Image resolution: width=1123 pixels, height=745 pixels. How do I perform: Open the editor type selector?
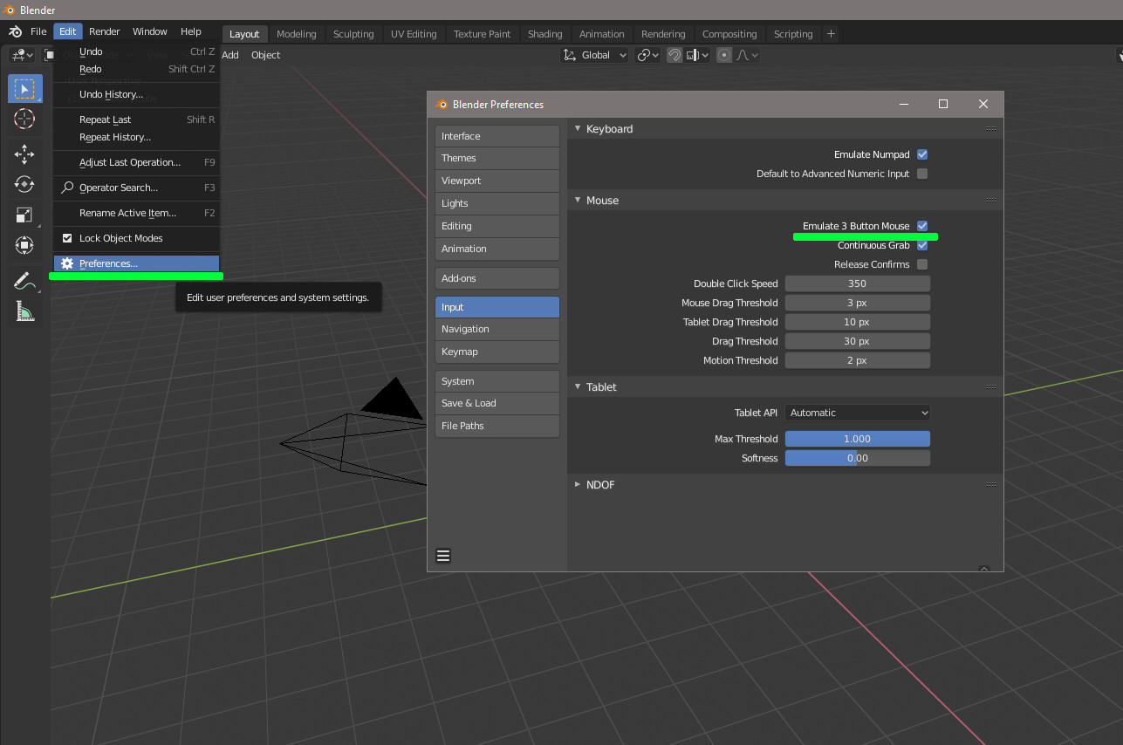pyautogui.click(x=22, y=55)
